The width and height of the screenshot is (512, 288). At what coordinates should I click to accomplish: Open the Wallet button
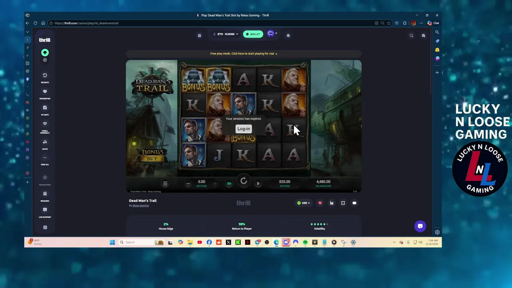253,34
